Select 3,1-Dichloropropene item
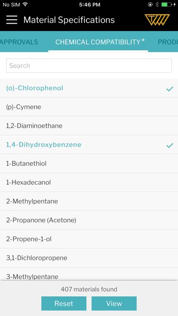Image resolution: width=178 pixels, height=316 pixels. (x=89, y=258)
